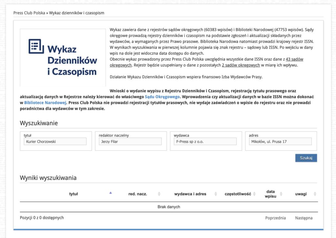Click the tytuł column header
The height and width of the screenshot is (238, 336).
(x=73, y=194)
